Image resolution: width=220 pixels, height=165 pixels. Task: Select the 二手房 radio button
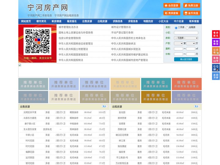click(x=176, y=28)
